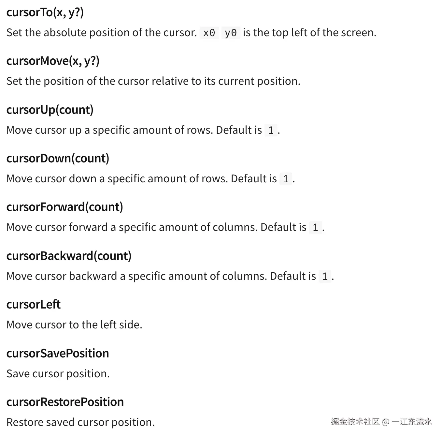Click the cursorMove(x, y?) heading

pos(53,61)
